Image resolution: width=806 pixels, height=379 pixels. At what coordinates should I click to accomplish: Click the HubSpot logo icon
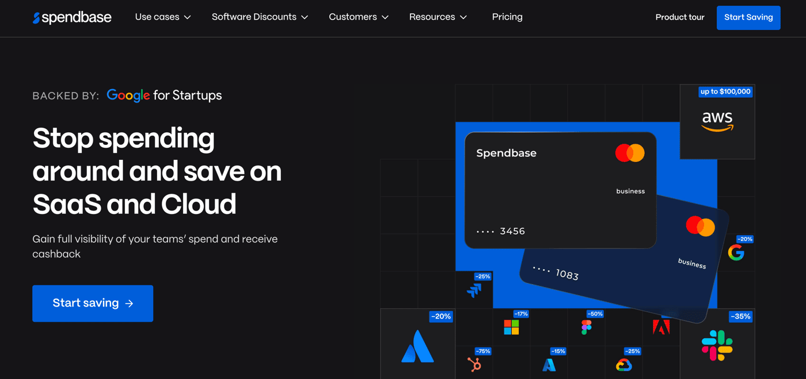474,364
